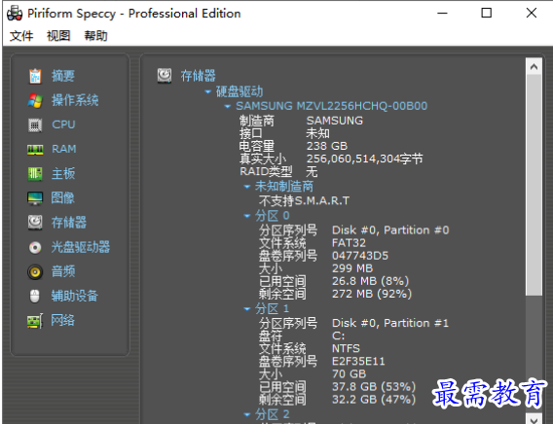
Task: Click the scrollbar up arrow
Action: click(534, 66)
